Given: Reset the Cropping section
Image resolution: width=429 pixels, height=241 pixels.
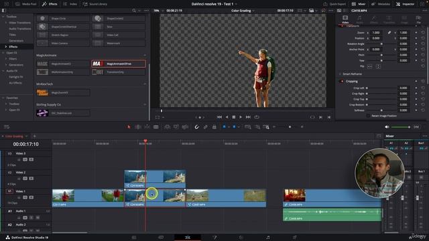Looking at the screenshot, I should (423, 82).
